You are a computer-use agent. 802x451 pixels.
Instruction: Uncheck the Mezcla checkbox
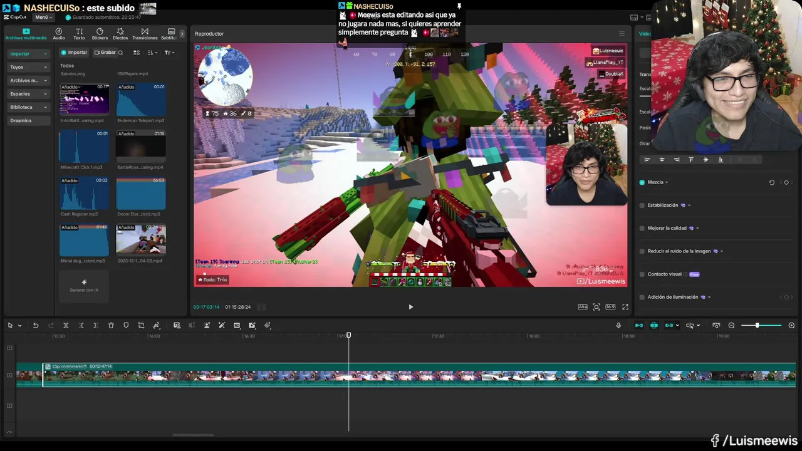tap(642, 182)
